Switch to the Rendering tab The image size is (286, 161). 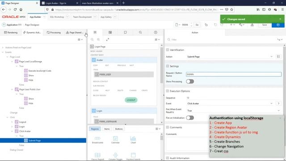(x=11, y=33)
